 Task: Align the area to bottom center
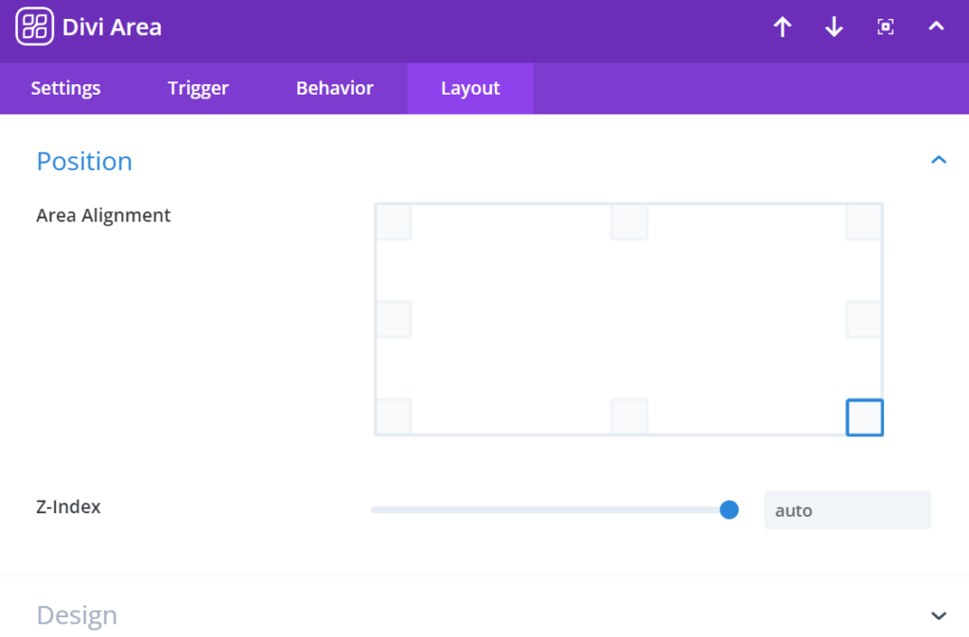coord(629,417)
